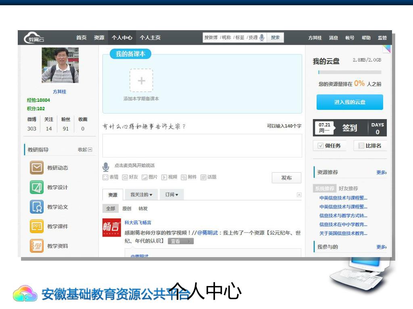Screen dimensions: 413x309
Task: Click the cloud storage usage progress bar
Action: pyautogui.click(x=350, y=72)
